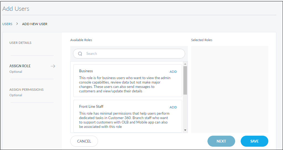Click in the roles Search field
Image resolution: width=283 pixels, height=150 pixels.
(133, 54)
